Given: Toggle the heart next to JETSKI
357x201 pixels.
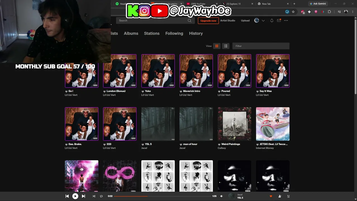Looking at the screenshot, I should 257,144.
